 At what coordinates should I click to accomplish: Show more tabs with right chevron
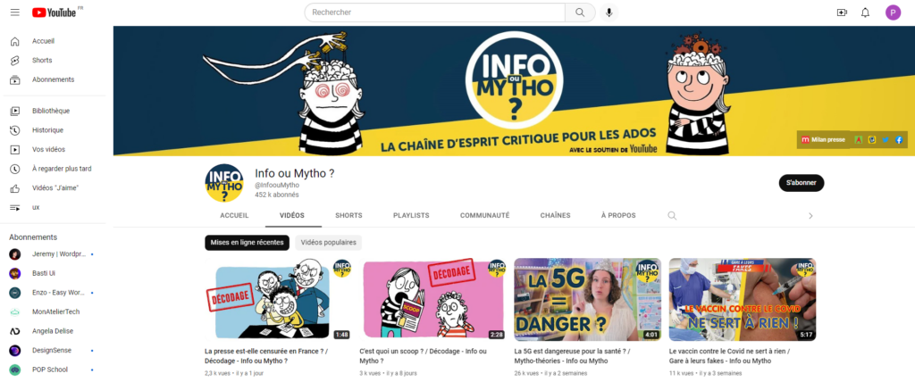coord(810,216)
